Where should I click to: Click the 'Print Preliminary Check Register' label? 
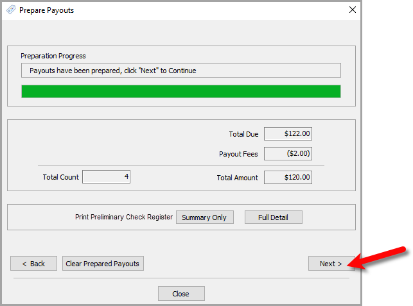124,217
